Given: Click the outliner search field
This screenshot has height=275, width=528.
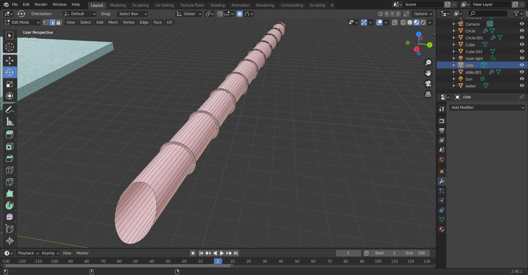Looking at the screenshot, I should click(488, 13).
